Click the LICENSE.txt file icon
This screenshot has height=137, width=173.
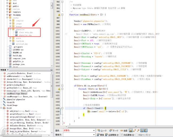[x=10, y=49]
